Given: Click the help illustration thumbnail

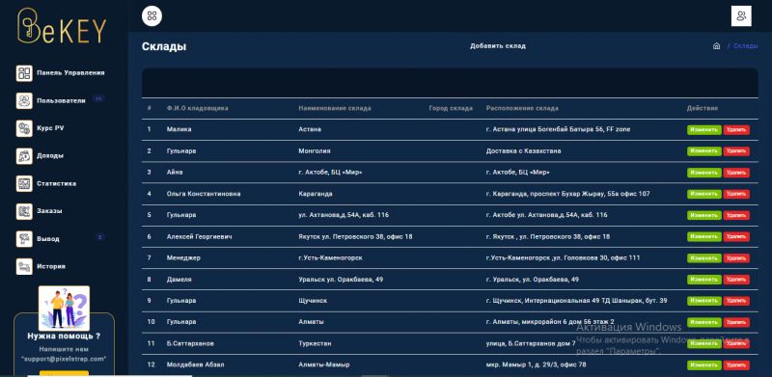Looking at the screenshot, I should tap(64, 309).
